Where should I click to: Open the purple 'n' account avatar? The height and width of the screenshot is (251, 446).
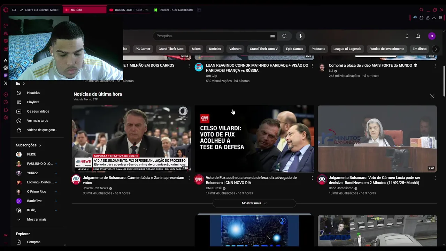point(432,36)
